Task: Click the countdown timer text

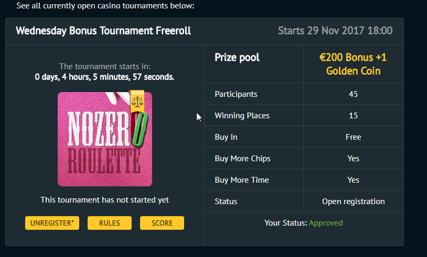Action: tap(105, 77)
